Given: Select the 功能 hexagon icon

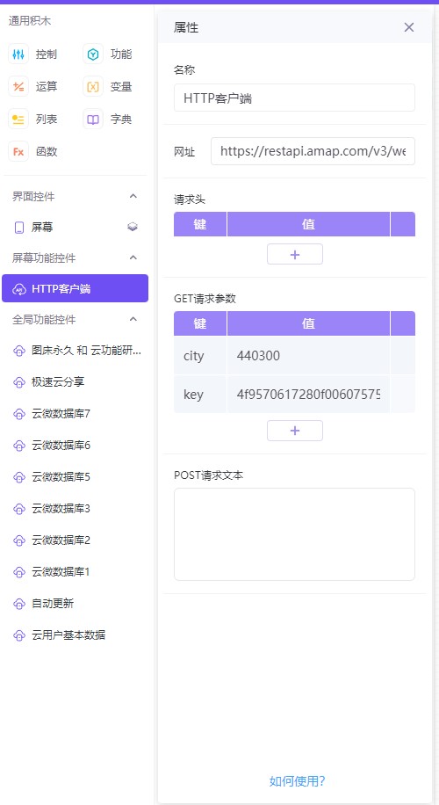Looking at the screenshot, I should click(x=93, y=54).
